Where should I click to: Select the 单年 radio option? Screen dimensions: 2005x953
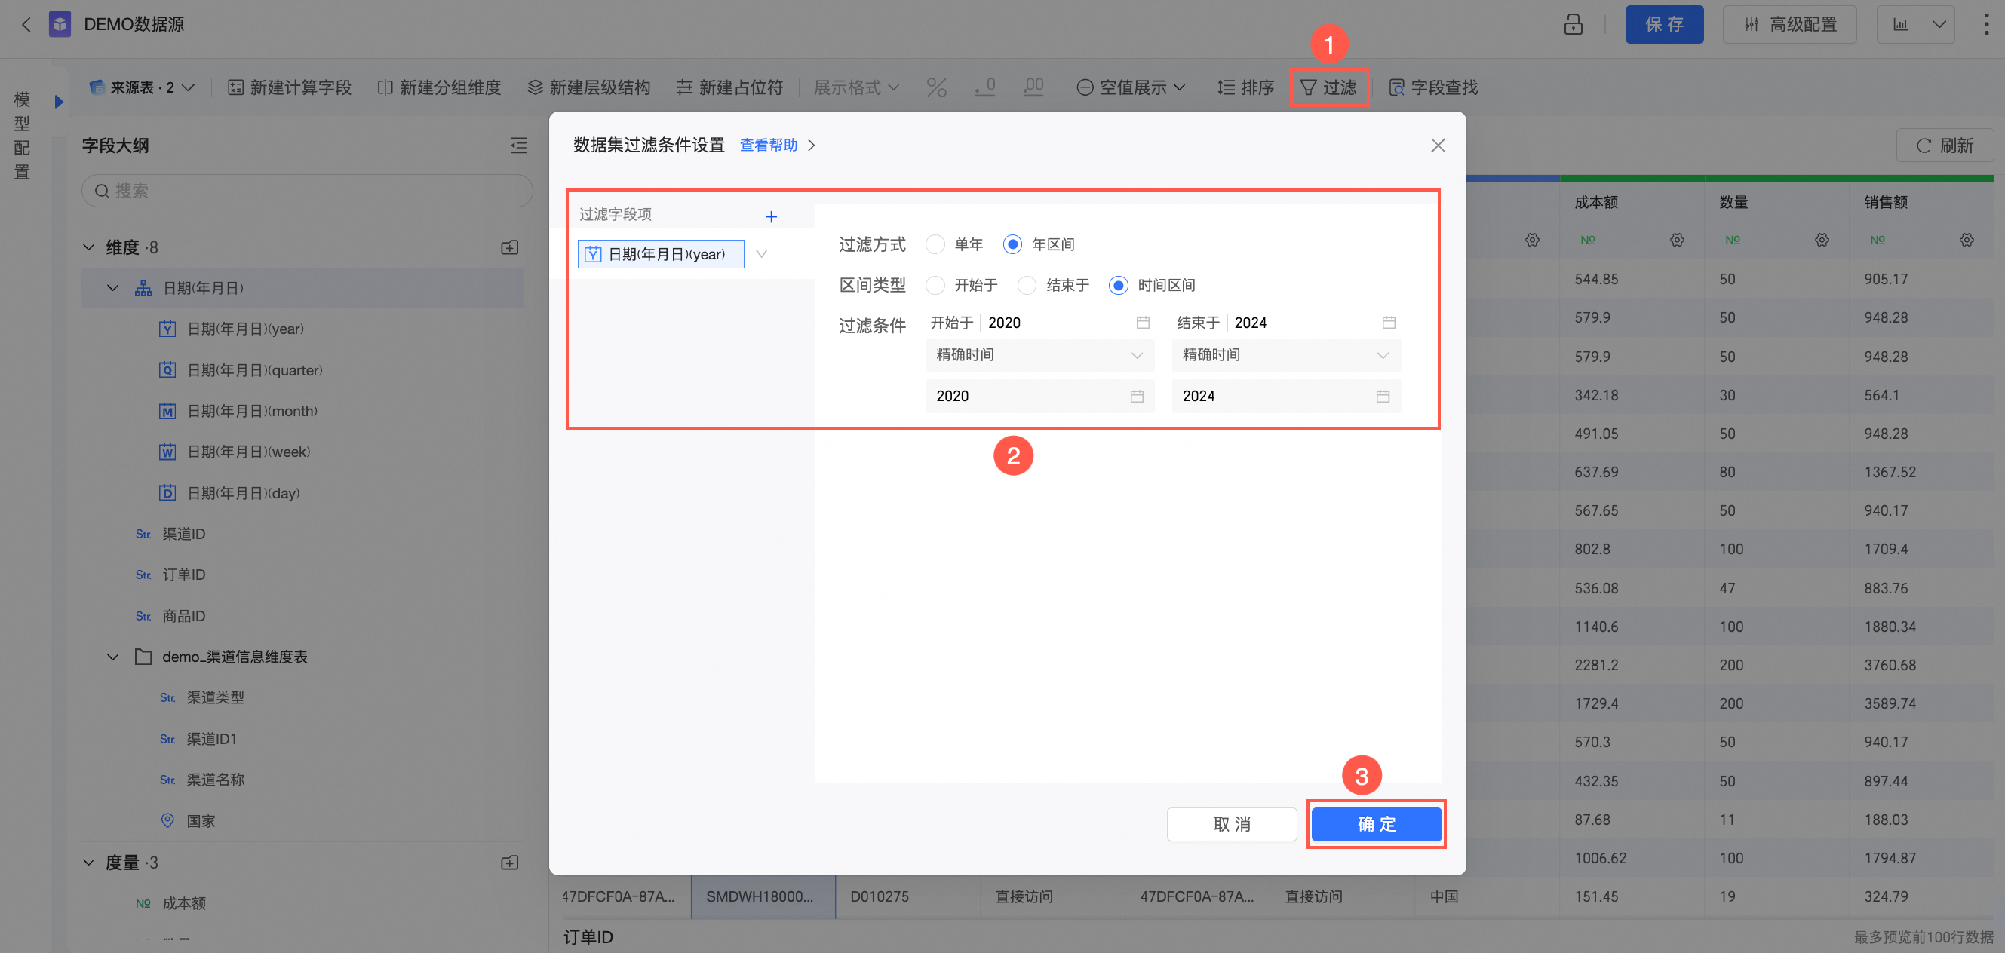pyautogui.click(x=935, y=244)
